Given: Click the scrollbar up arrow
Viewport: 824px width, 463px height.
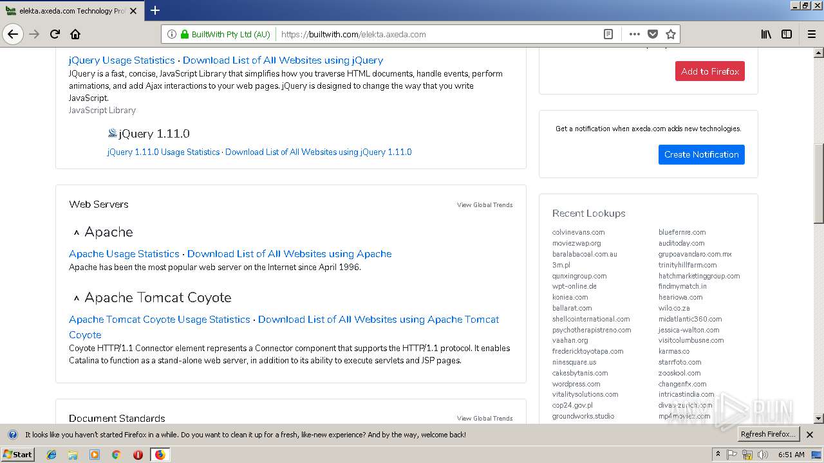Looking at the screenshot, I should click(x=818, y=53).
